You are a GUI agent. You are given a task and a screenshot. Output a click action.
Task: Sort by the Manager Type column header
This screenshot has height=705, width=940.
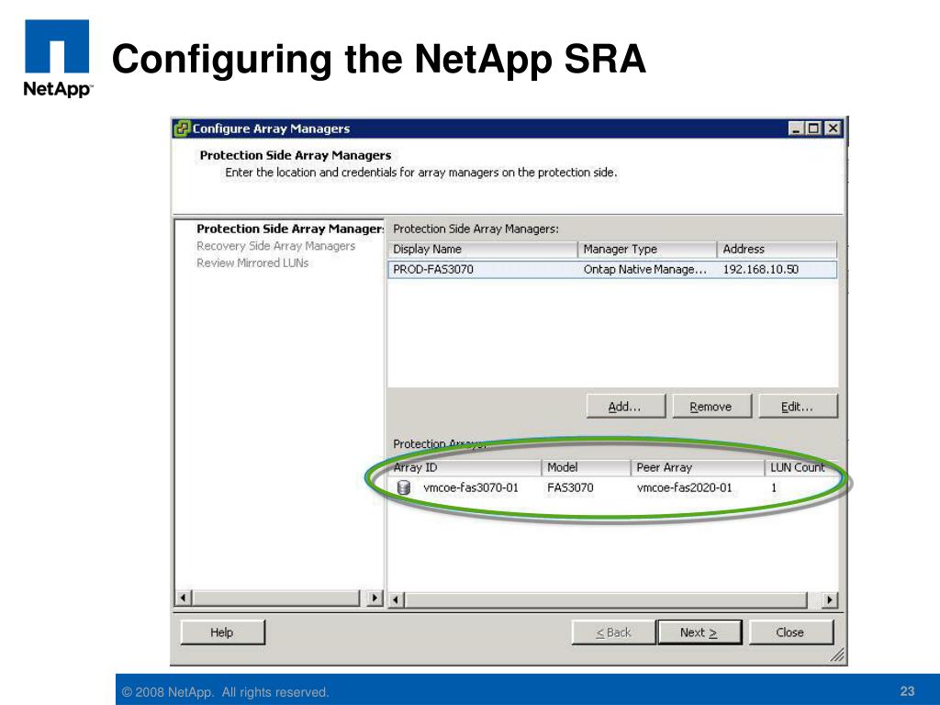point(646,250)
